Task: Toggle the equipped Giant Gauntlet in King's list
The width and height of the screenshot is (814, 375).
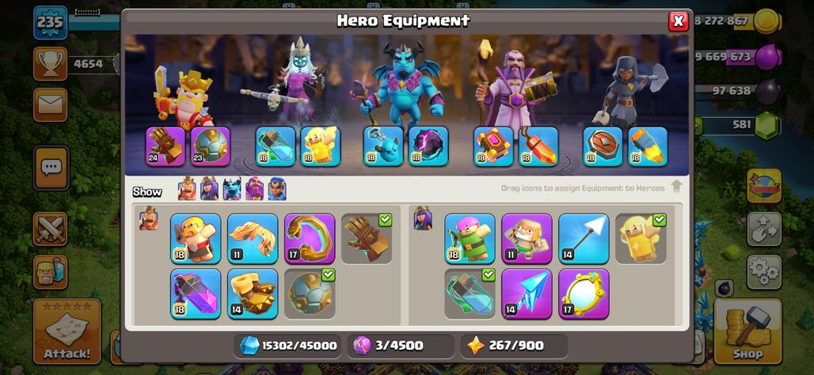Action: click(367, 239)
